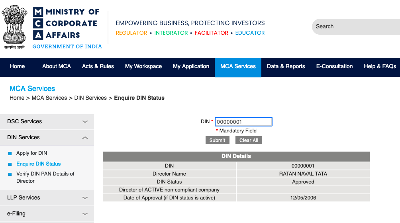Open the Acts & Rules menu

coord(98,67)
